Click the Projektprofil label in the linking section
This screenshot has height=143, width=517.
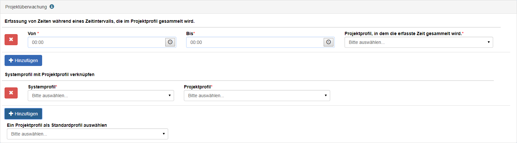pyautogui.click(x=197, y=87)
